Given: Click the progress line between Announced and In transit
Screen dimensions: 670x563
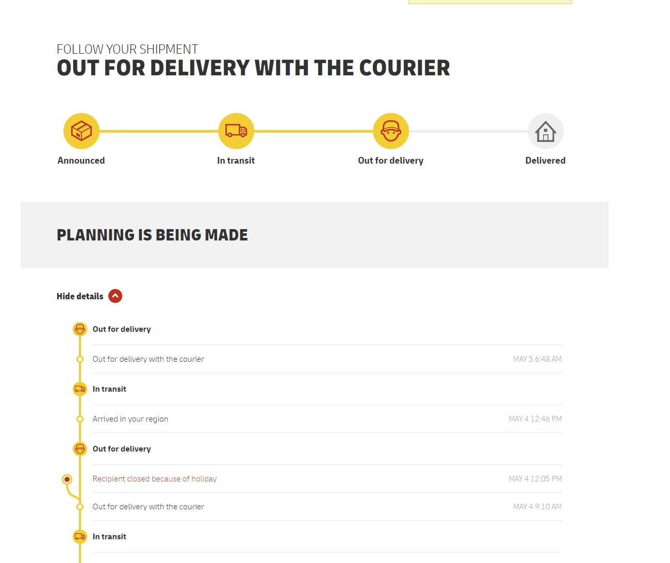Looking at the screenshot, I should (x=159, y=132).
